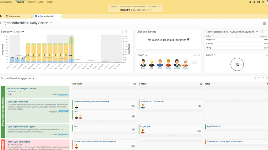Open the help question mark icon

point(259,2)
